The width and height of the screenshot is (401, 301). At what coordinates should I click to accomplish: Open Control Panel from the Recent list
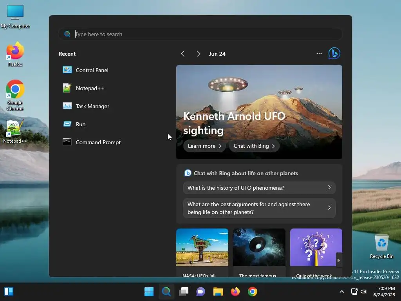86,70
